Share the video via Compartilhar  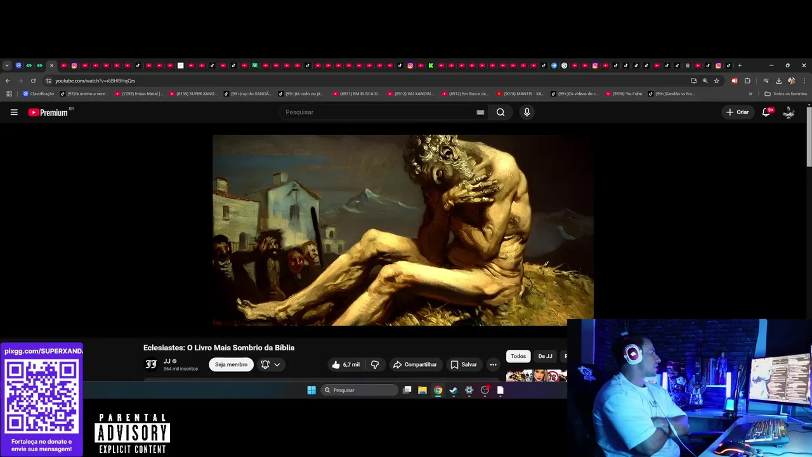pyautogui.click(x=415, y=364)
